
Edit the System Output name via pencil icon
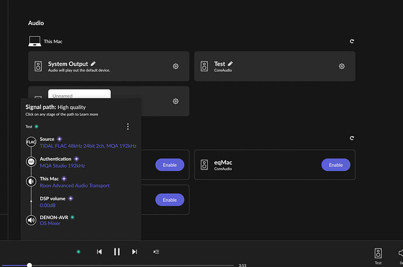(x=93, y=64)
